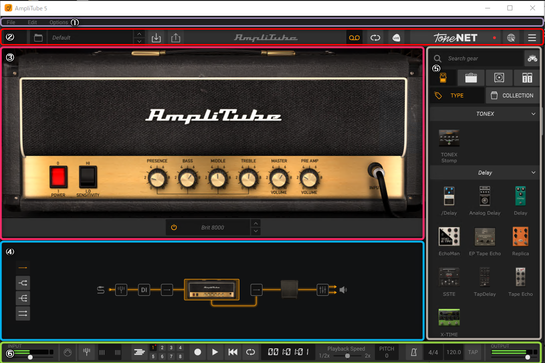Click the DI block in signal chain
Viewport: 545px width, 363px height.
144,290
